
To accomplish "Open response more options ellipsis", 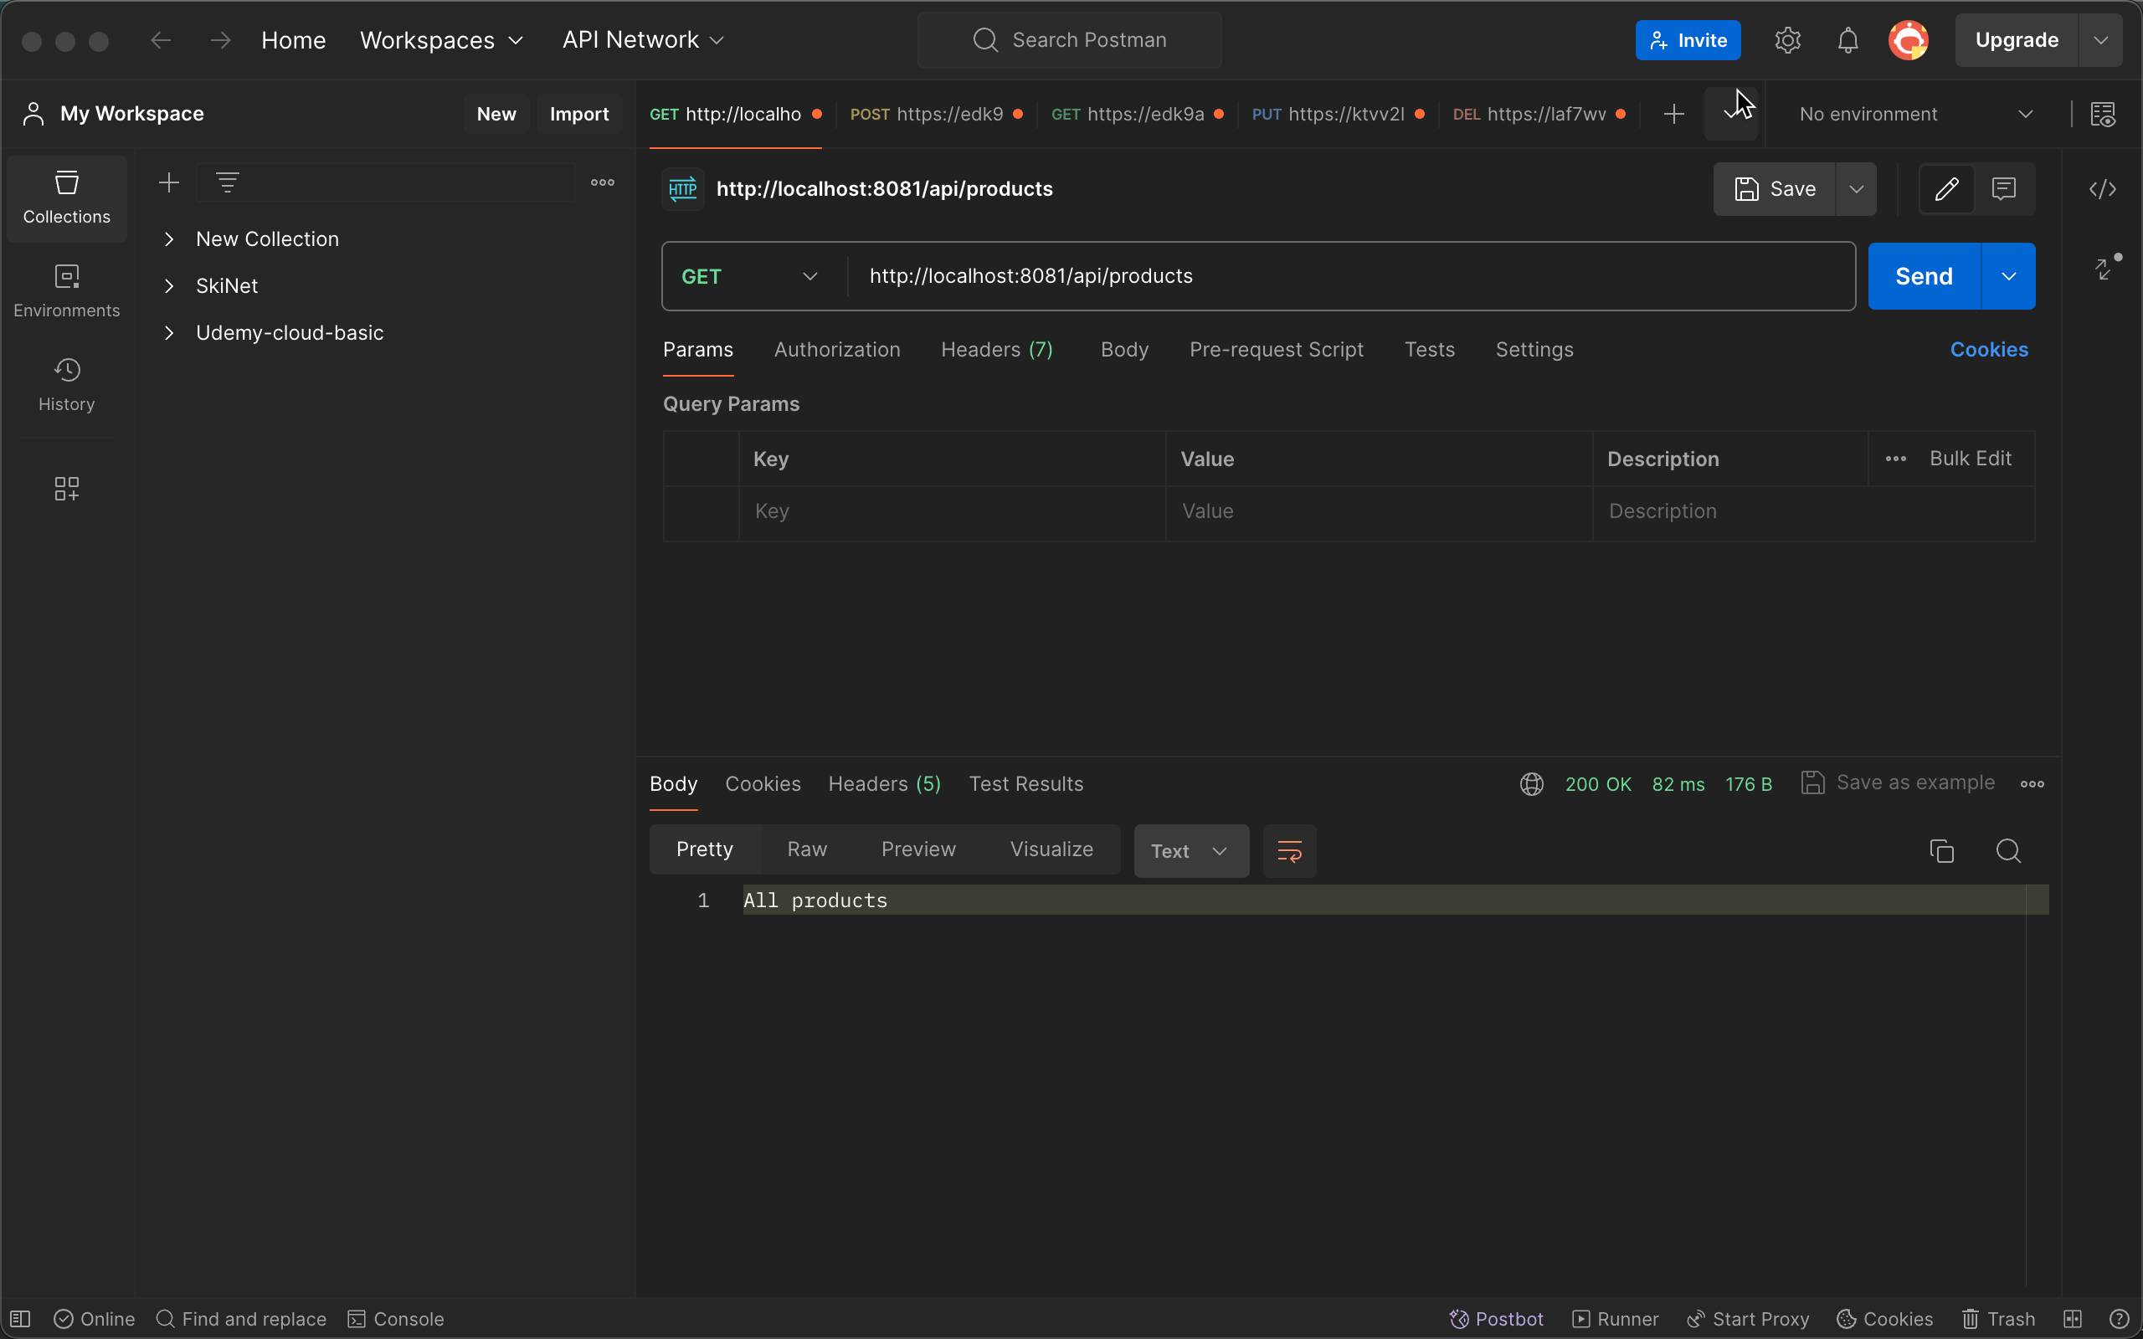I will pyautogui.click(x=2033, y=784).
